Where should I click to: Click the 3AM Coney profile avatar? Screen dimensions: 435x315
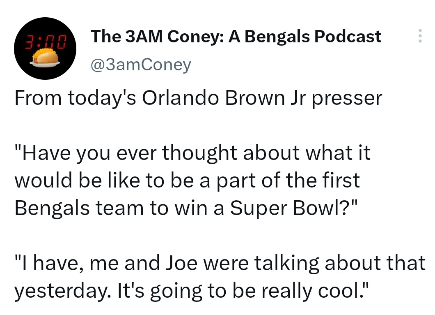click(45, 49)
